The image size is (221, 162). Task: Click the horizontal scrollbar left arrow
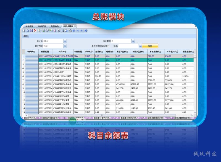27,115
